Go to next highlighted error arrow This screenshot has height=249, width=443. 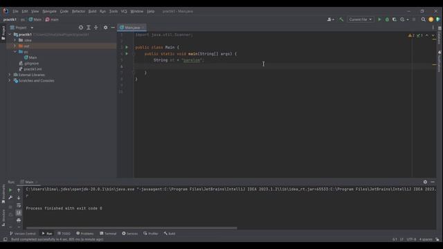433,35
